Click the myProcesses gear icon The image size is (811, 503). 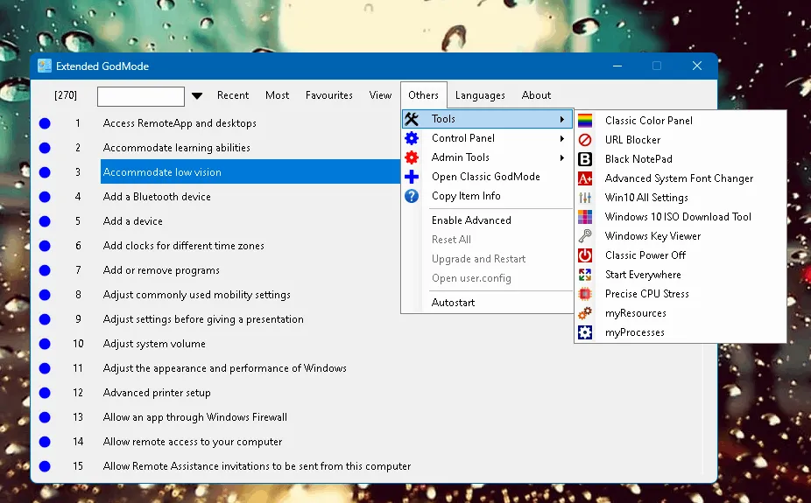[x=586, y=332]
